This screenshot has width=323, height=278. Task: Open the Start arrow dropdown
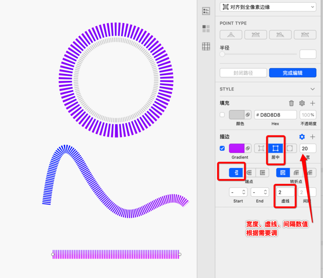238,192
